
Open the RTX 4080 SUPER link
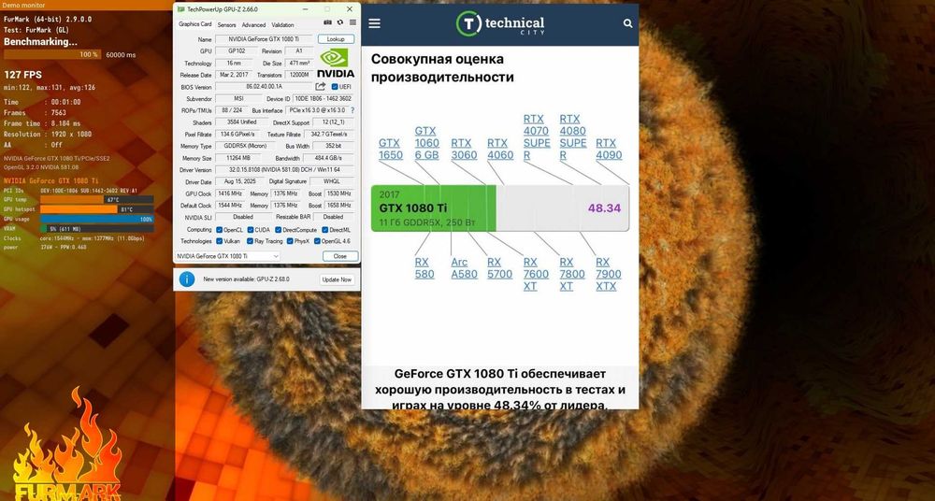(x=573, y=137)
